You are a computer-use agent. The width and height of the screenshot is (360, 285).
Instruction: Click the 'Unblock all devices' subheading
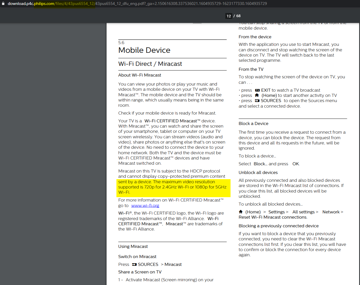pyautogui.click(x=258, y=173)
